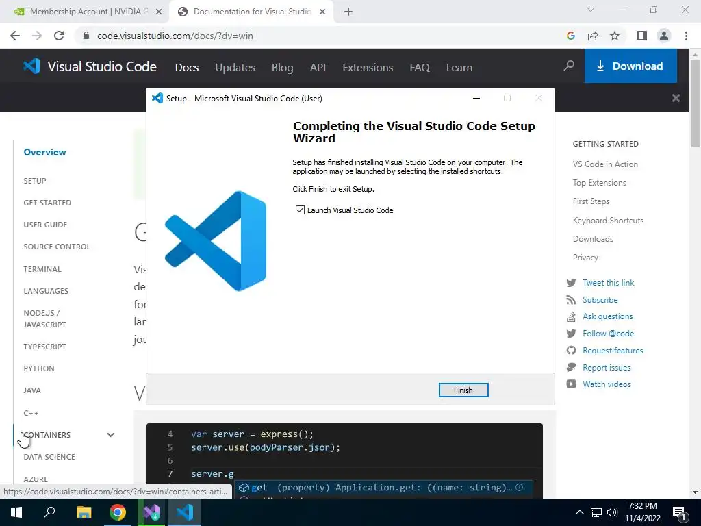This screenshot has width=701, height=526.
Task: Share this page via share icon
Action: pyautogui.click(x=593, y=36)
